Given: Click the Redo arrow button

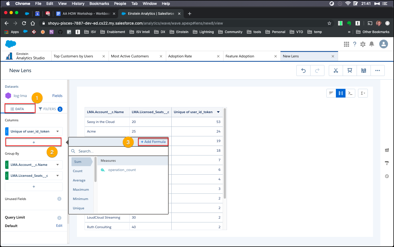Looking at the screenshot, I should click(317, 70).
